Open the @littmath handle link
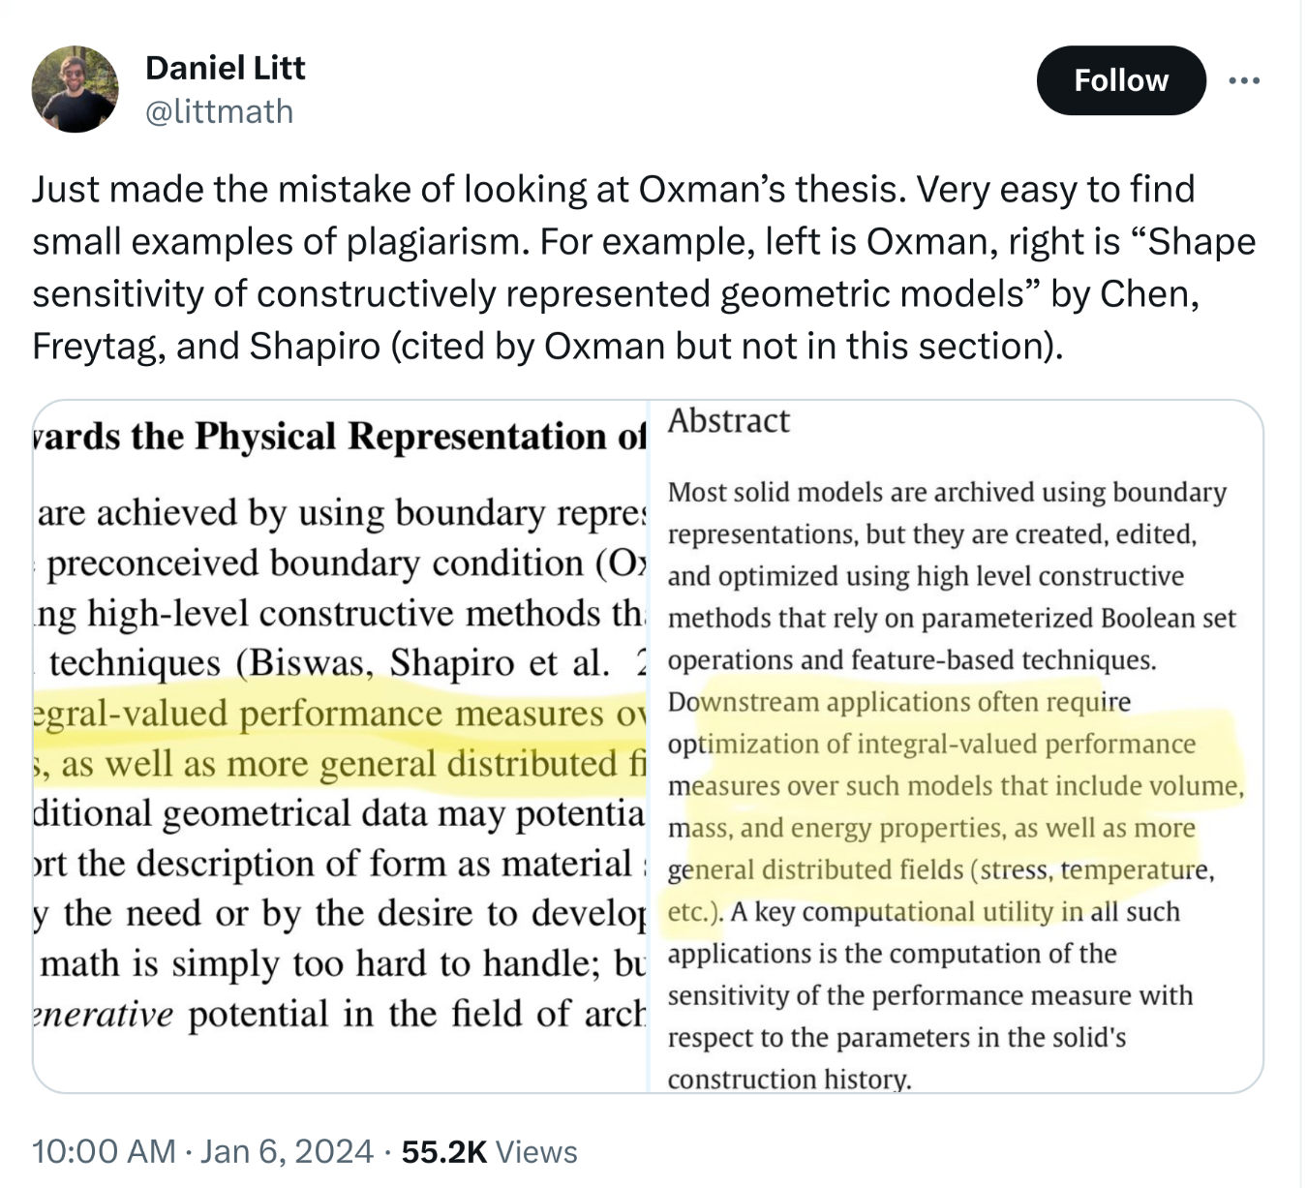 pyautogui.click(x=219, y=111)
